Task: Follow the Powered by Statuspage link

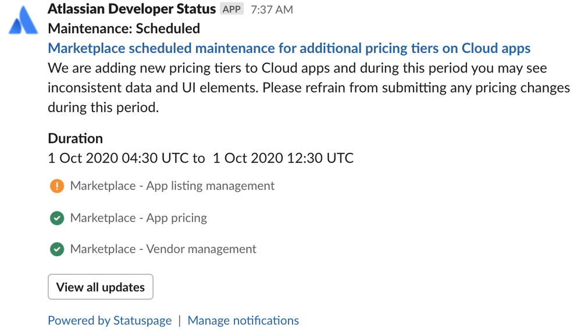Action: [109, 320]
